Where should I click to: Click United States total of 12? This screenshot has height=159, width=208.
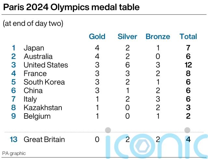(188, 65)
